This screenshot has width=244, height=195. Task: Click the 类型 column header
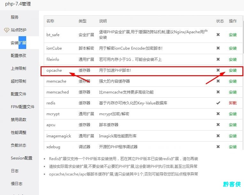[82, 21]
